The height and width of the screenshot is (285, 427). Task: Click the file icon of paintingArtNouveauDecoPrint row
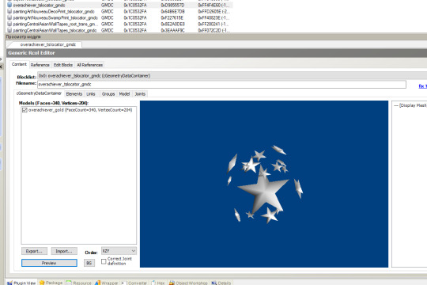click(x=9, y=11)
